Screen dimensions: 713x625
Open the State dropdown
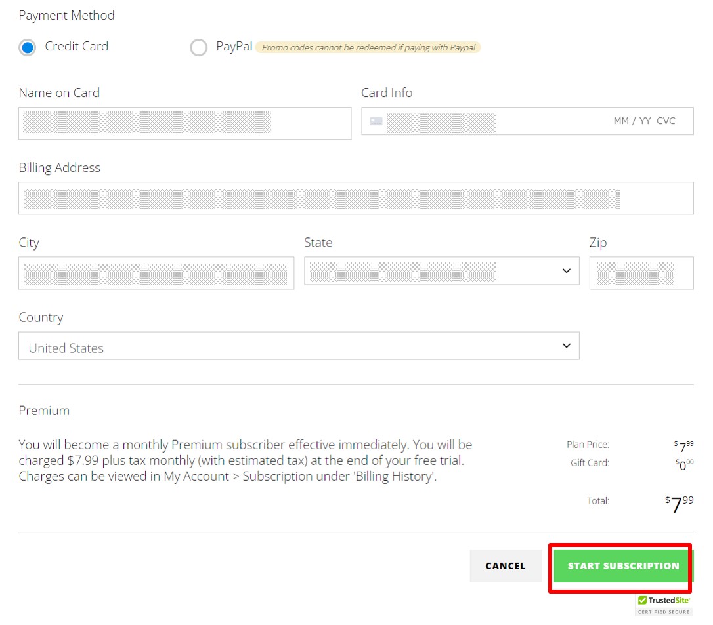pos(442,271)
